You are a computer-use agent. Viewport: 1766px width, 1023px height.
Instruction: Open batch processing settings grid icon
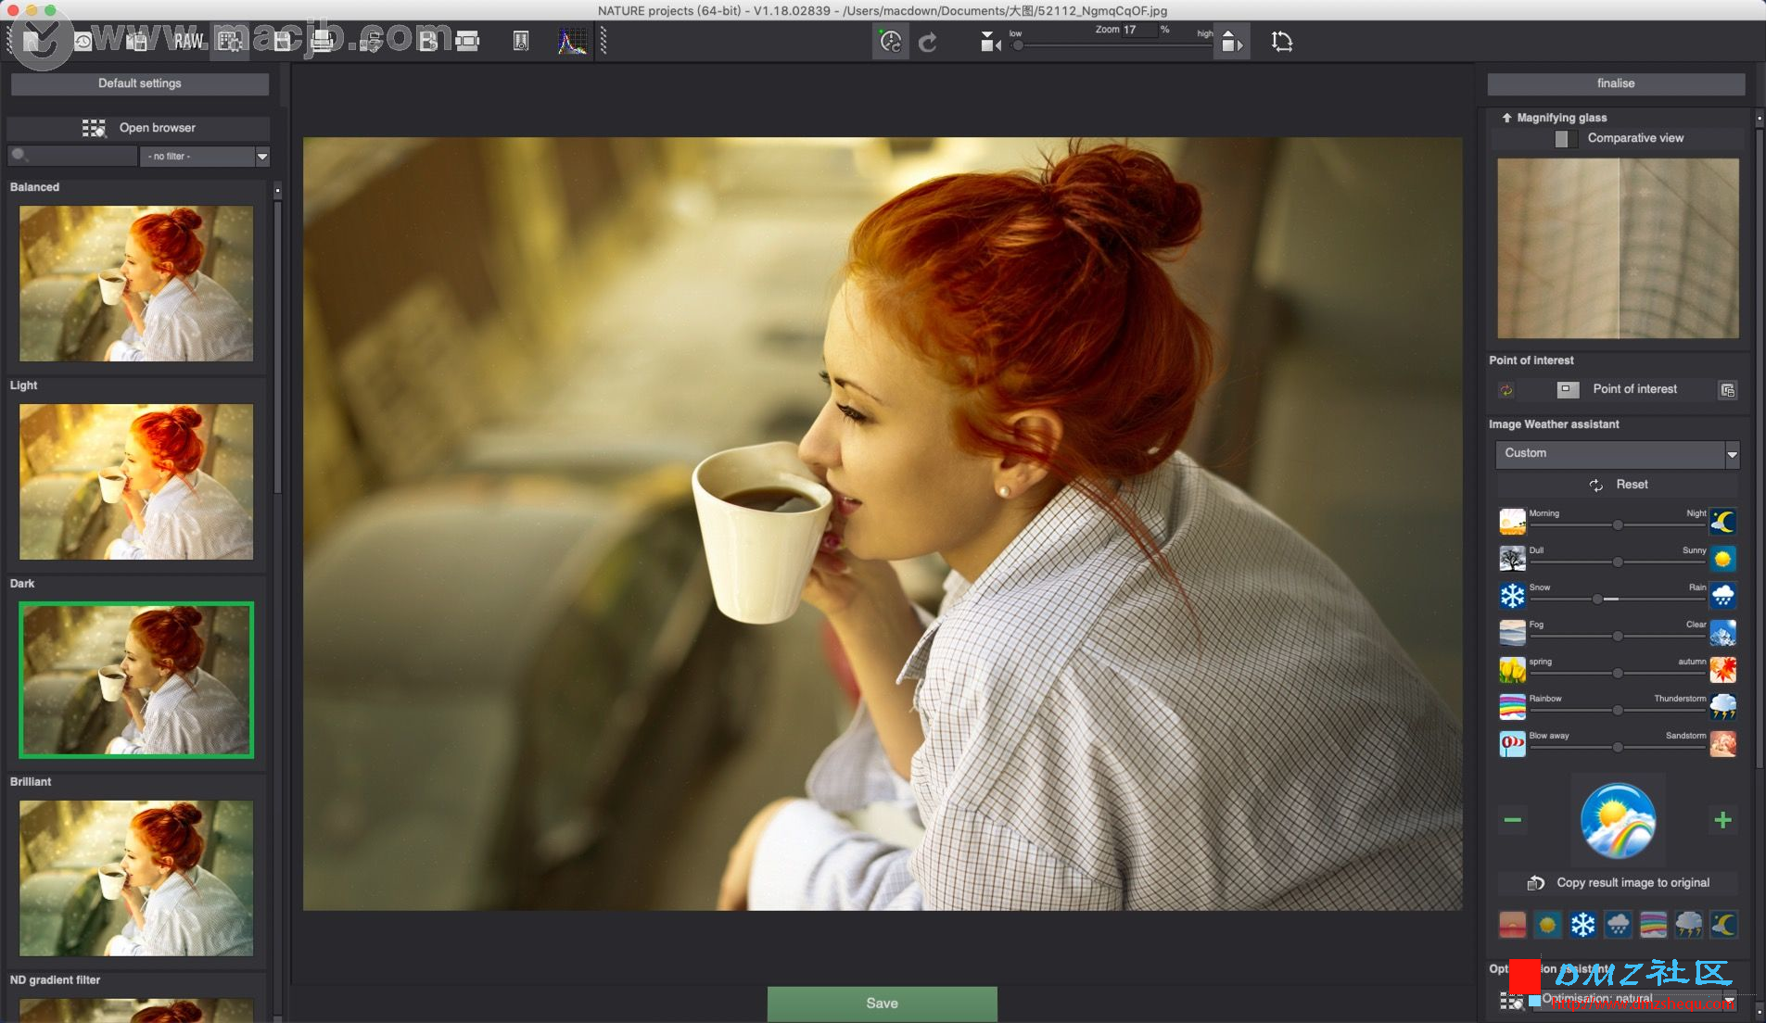tap(230, 41)
